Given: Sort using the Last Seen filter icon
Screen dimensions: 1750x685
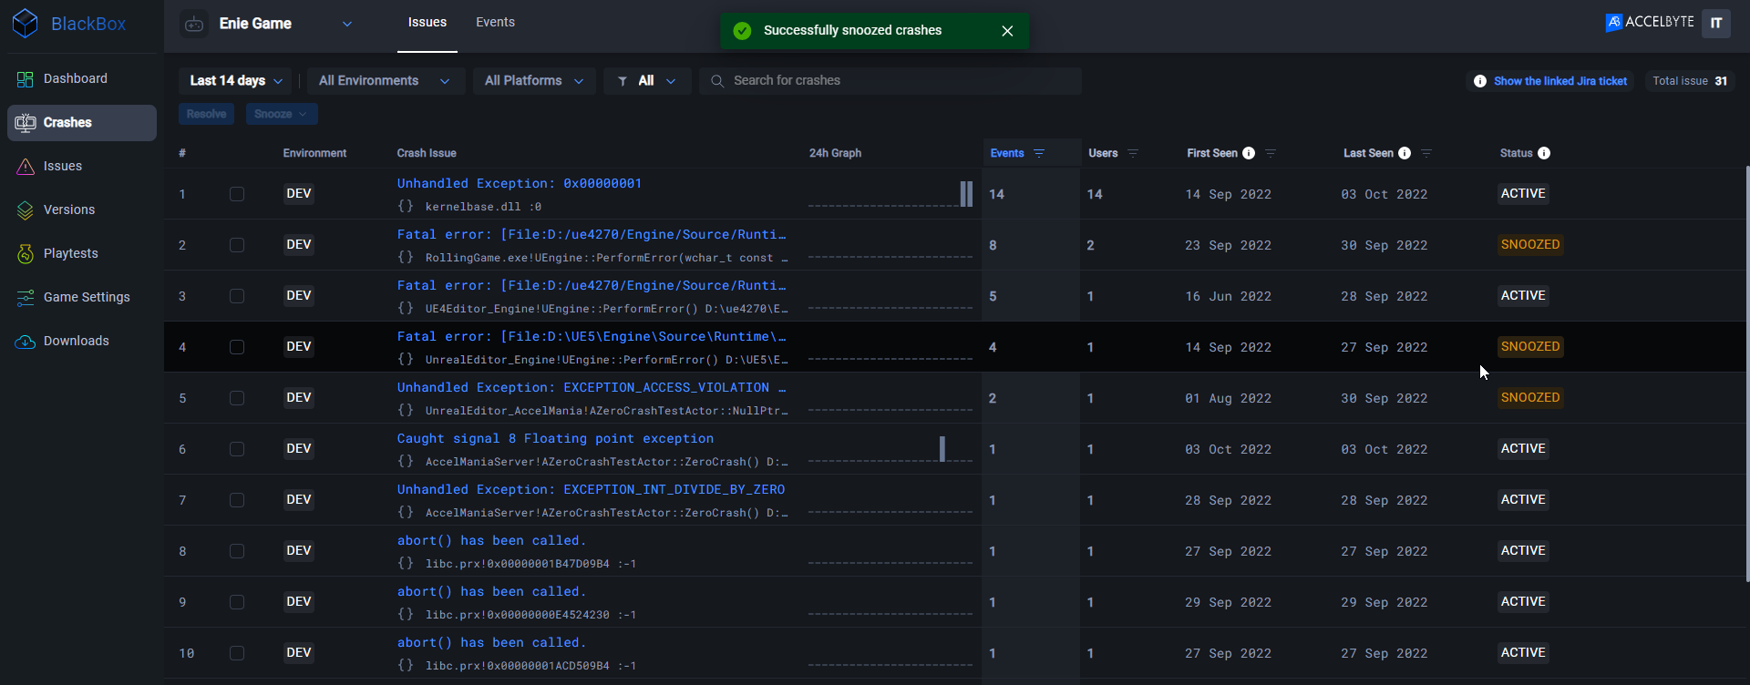Looking at the screenshot, I should tap(1426, 153).
